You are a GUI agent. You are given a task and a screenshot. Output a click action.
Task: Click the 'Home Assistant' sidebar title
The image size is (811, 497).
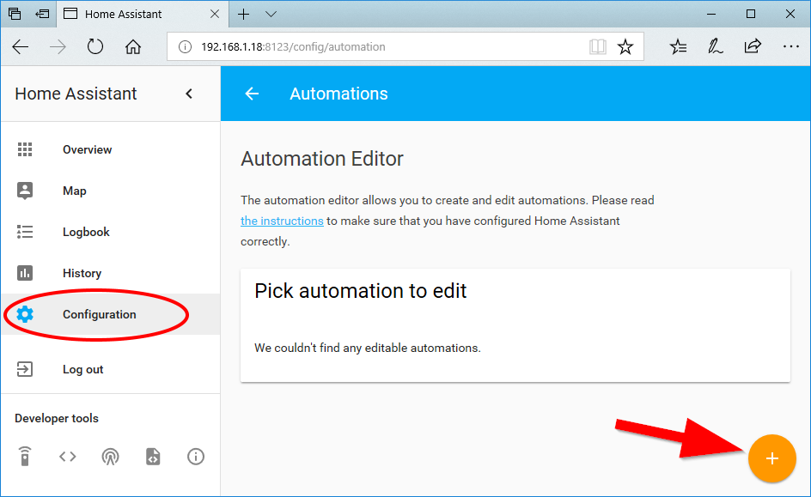pyautogui.click(x=76, y=94)
